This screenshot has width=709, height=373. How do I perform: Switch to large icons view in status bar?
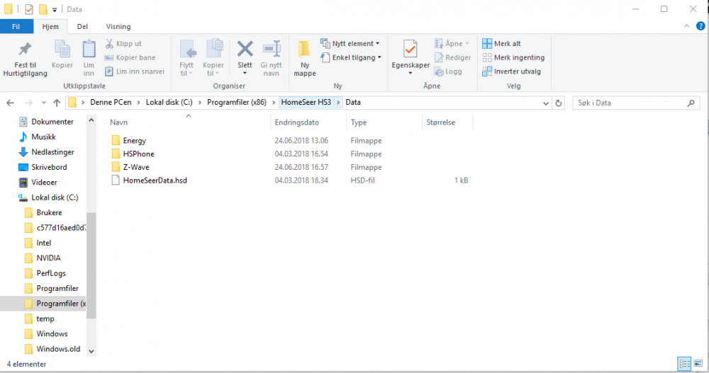[698, 364]
